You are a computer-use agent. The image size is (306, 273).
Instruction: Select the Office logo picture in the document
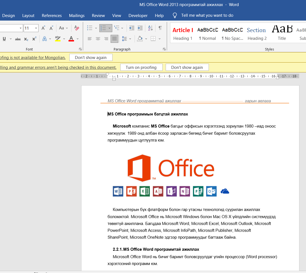pyautogui.click(x=171, y=175)
